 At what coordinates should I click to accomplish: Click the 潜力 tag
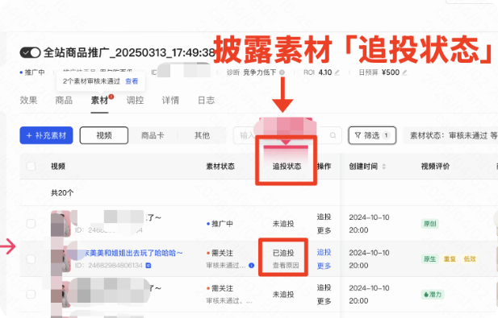tap(433, 294)
